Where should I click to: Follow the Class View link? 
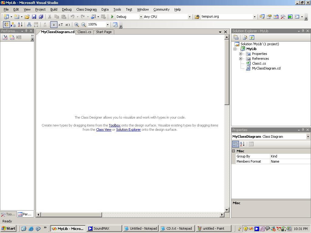[x=104, y=130]
